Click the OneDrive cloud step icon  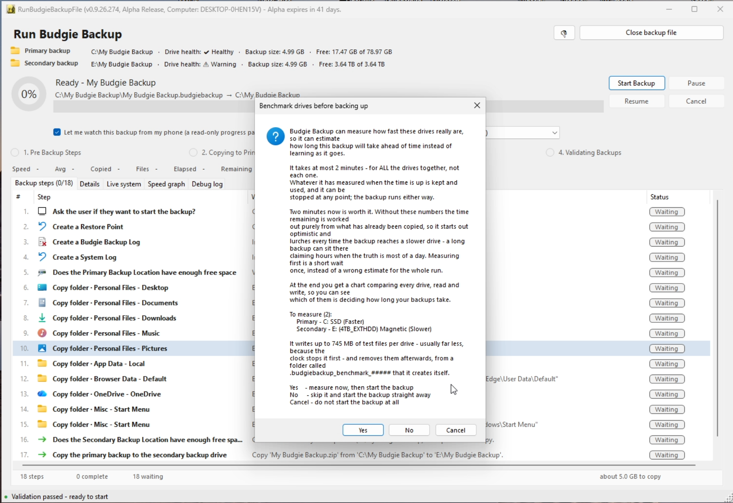pos(42,394)
